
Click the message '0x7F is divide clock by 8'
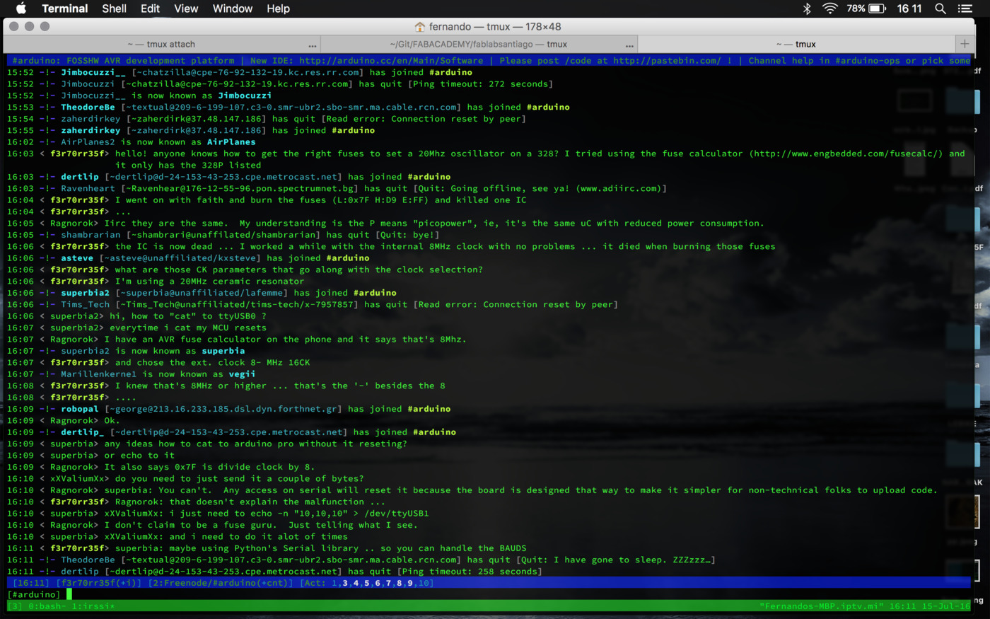click(x=209, y=467)
